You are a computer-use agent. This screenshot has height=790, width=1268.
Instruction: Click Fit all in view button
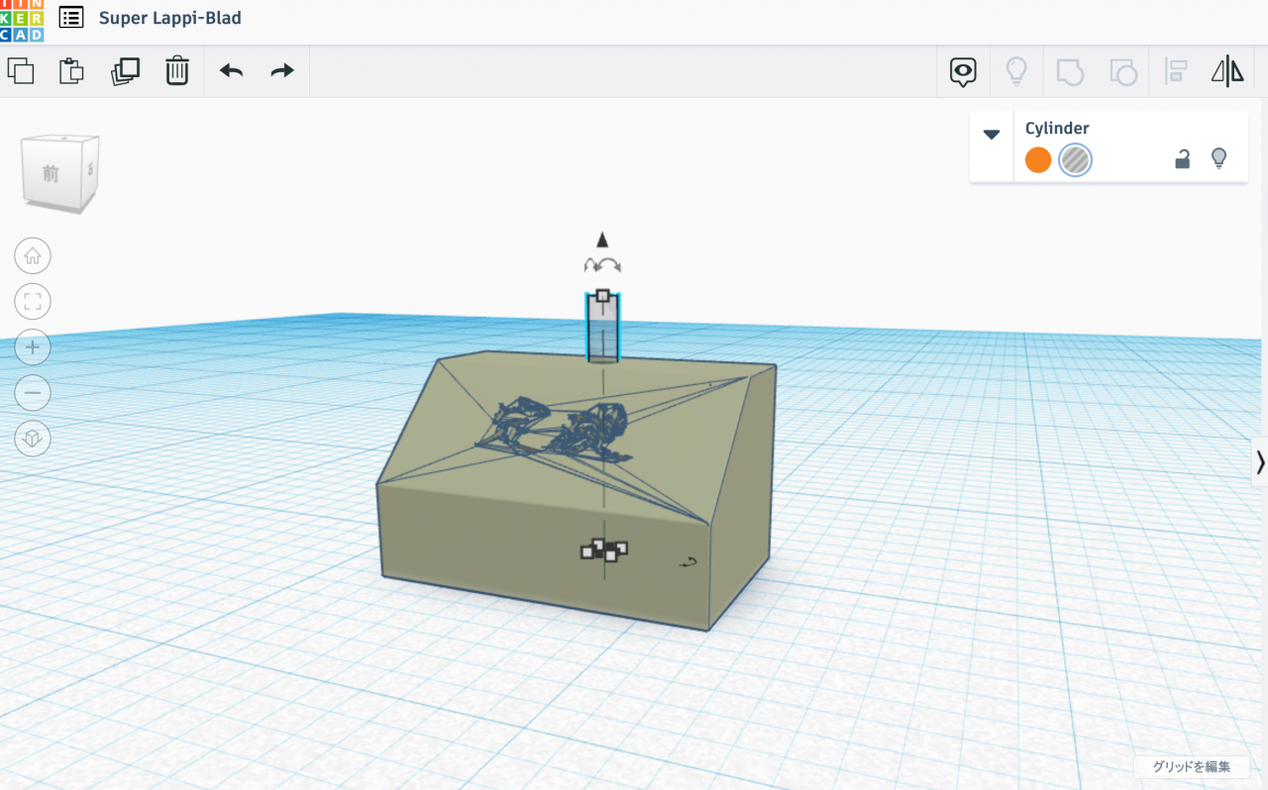point(33,302)
